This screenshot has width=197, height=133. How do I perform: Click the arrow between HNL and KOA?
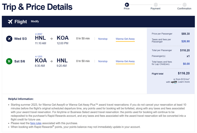point(51,39)
